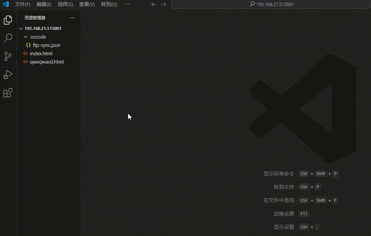The height and width of the screenshot is (236, 371).
Task: Open the explorer panel more actions ellipsis
Action: point(72,18)
